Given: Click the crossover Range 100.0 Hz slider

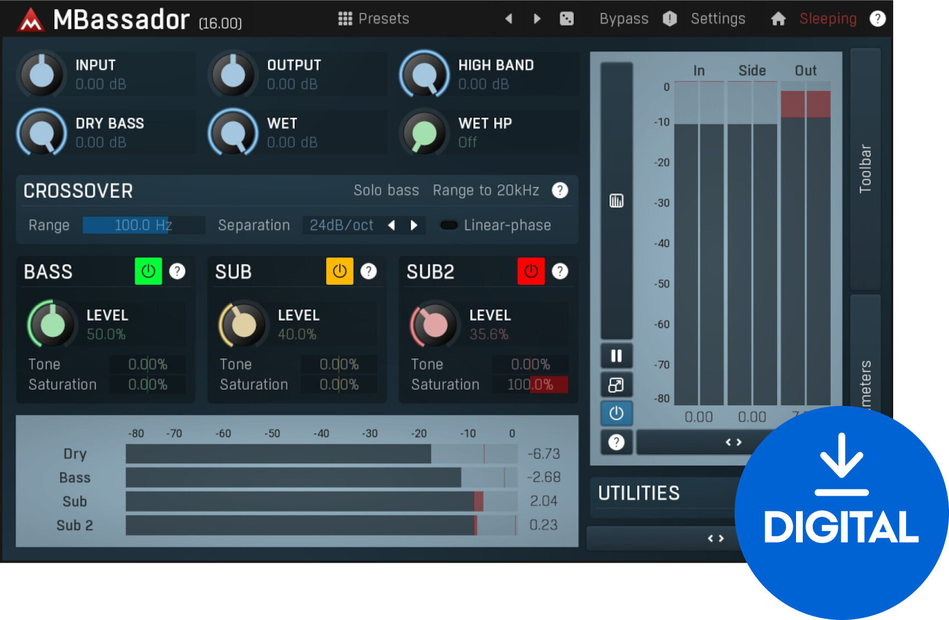Looking at the screenshot, I should [x=143, y=225].
